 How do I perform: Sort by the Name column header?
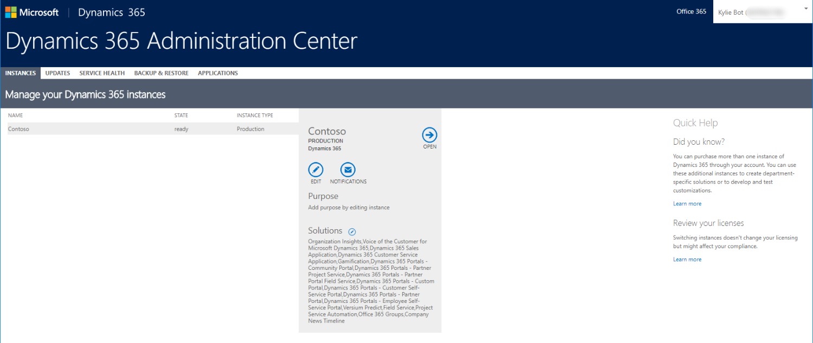pos(16,115)
